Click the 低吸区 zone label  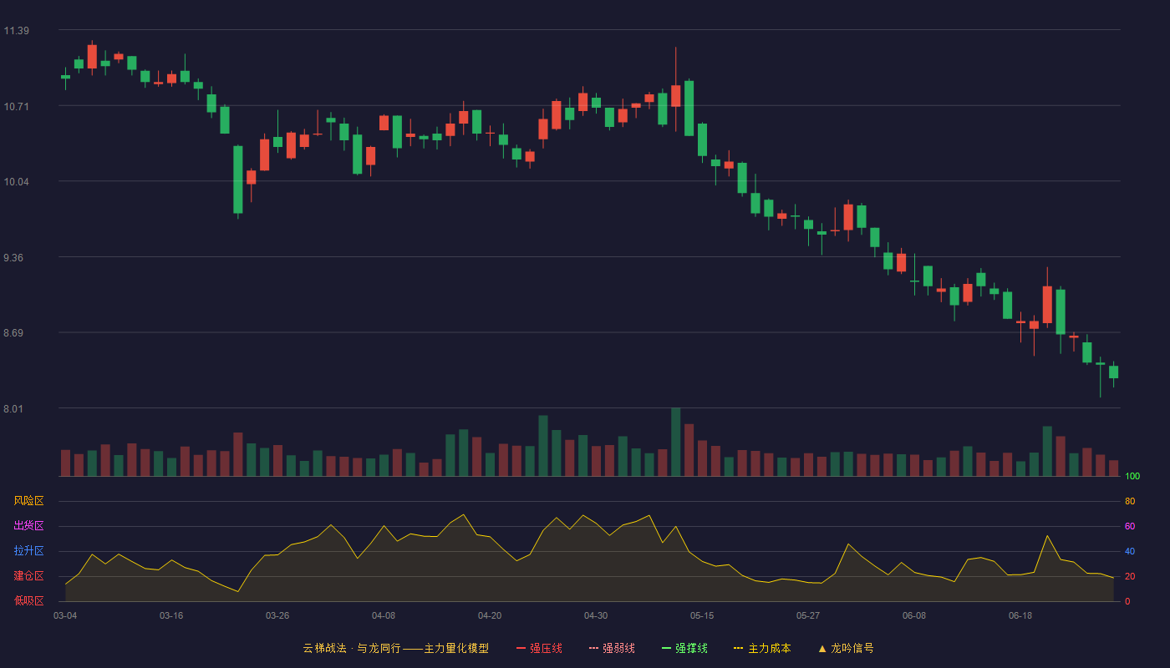28,600
